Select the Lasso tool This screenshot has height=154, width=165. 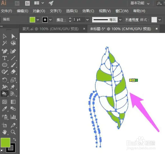pyautogui.click(x=13, y=43)
